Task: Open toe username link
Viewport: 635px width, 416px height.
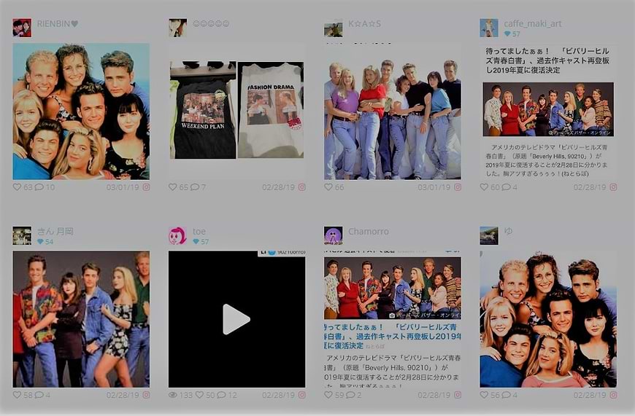Action: point(199,231)
